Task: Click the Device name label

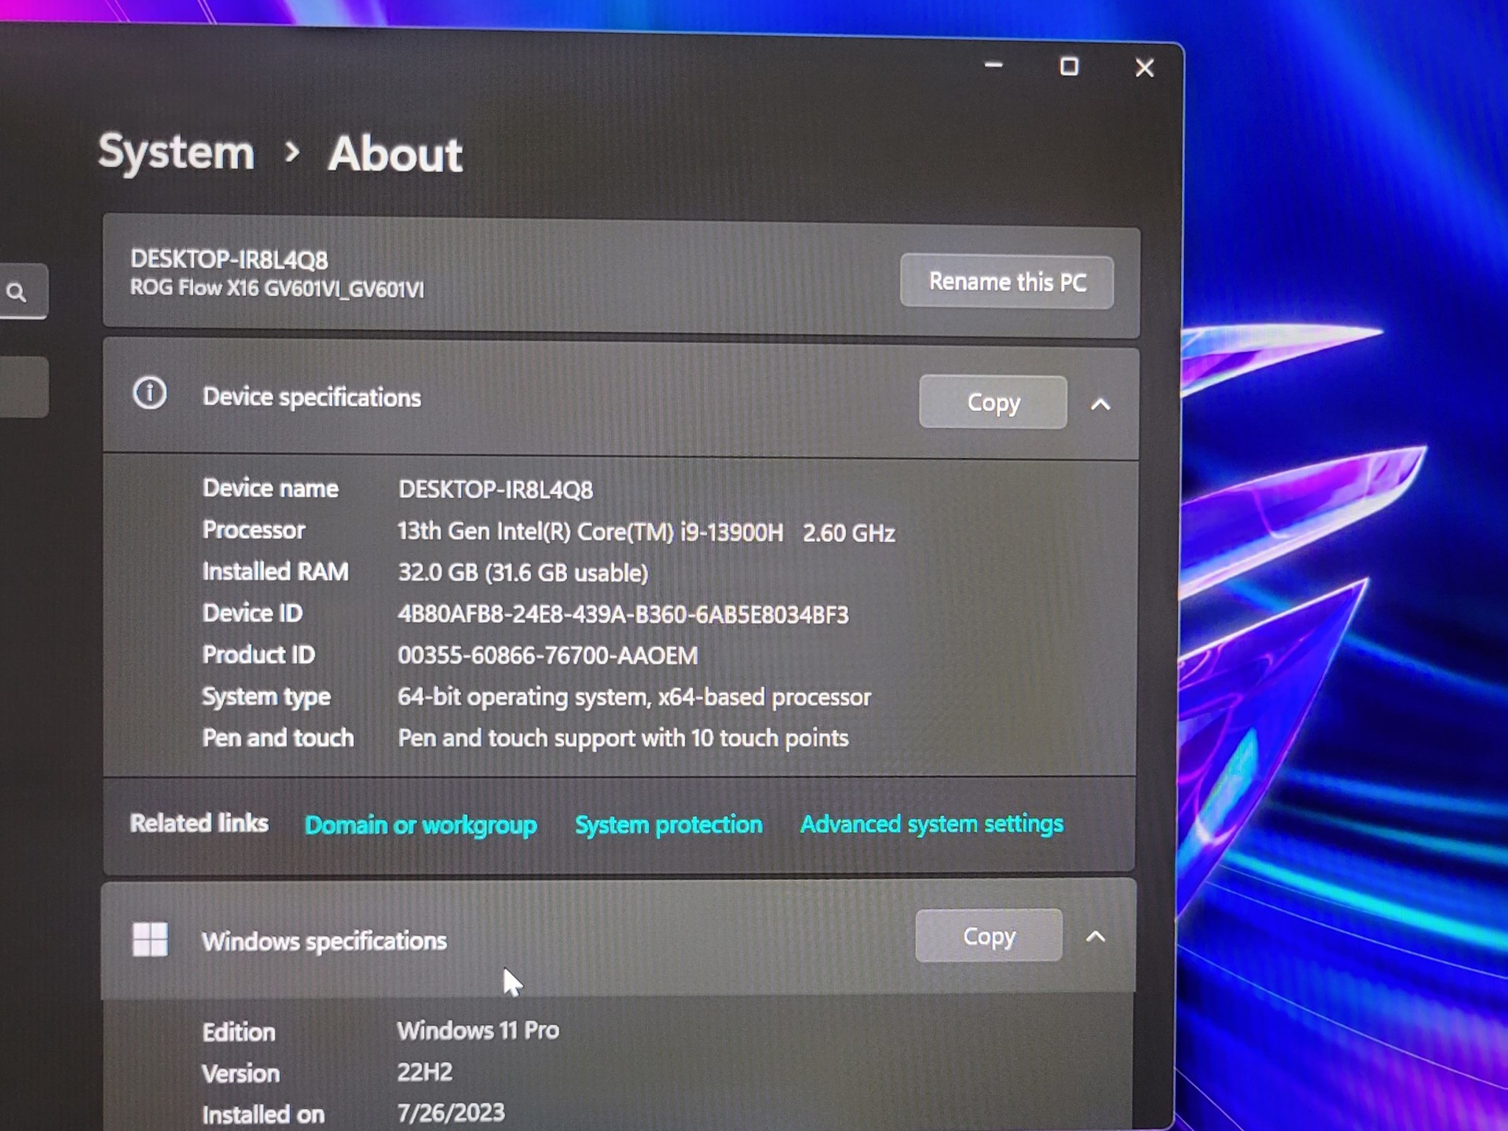Action: (270, 488)
